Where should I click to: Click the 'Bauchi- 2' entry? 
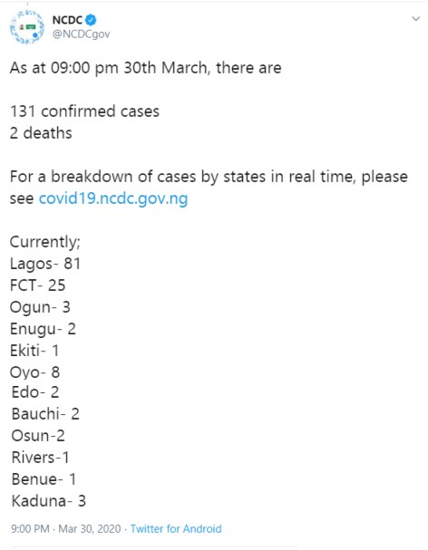click(x=45, y=414)
